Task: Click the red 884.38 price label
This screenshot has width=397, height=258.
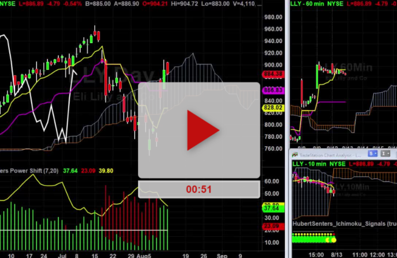Action: click(273, 74)
